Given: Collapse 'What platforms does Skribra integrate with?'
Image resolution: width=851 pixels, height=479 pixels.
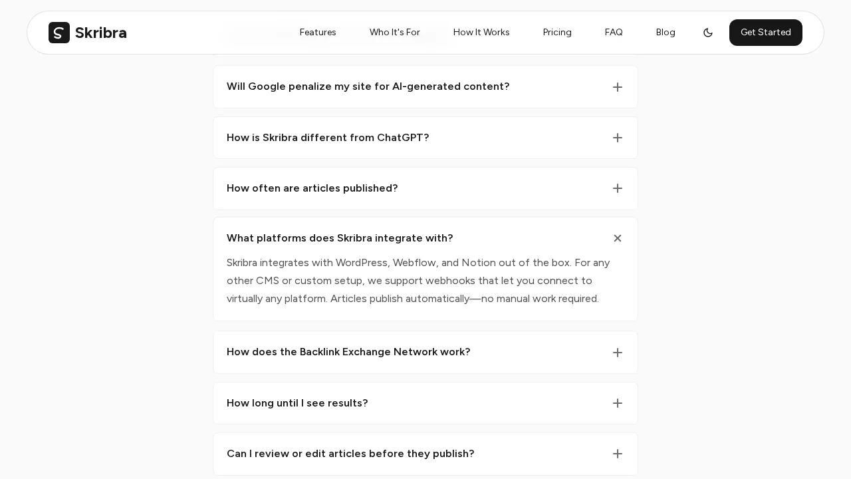Looking at the screenshot, I should [340, 238].
